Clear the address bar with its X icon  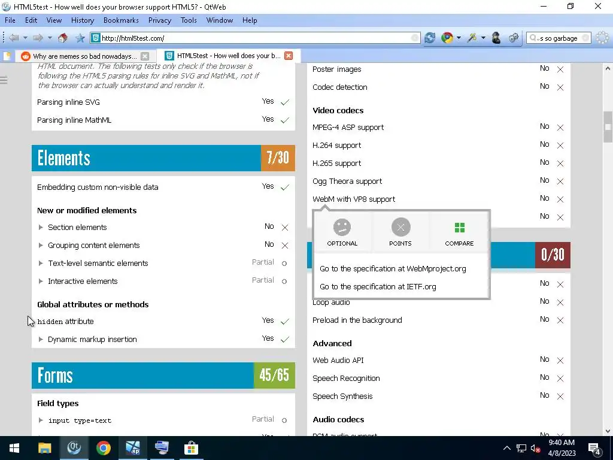(414, 38)
